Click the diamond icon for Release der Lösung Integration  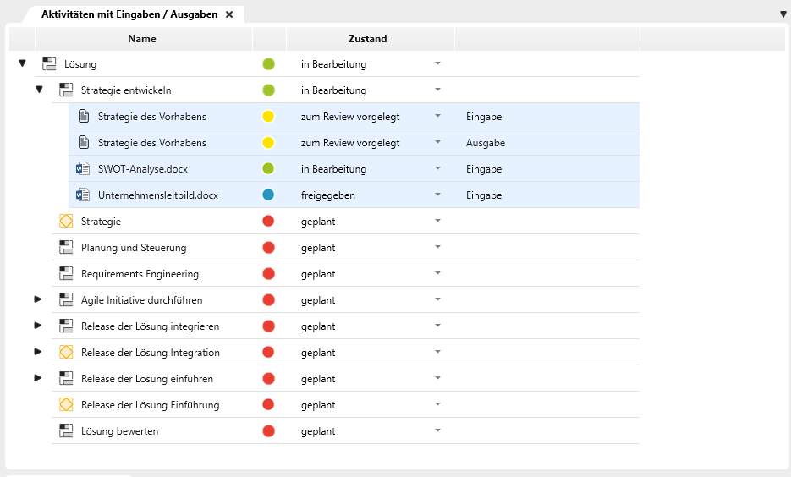pyautogui.click(x=66, y=353)
